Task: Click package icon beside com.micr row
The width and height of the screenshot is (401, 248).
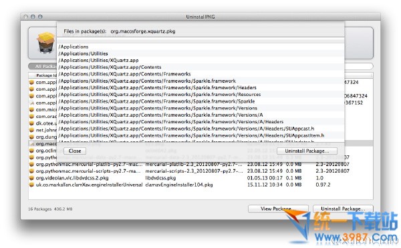Action: [31, 109]
